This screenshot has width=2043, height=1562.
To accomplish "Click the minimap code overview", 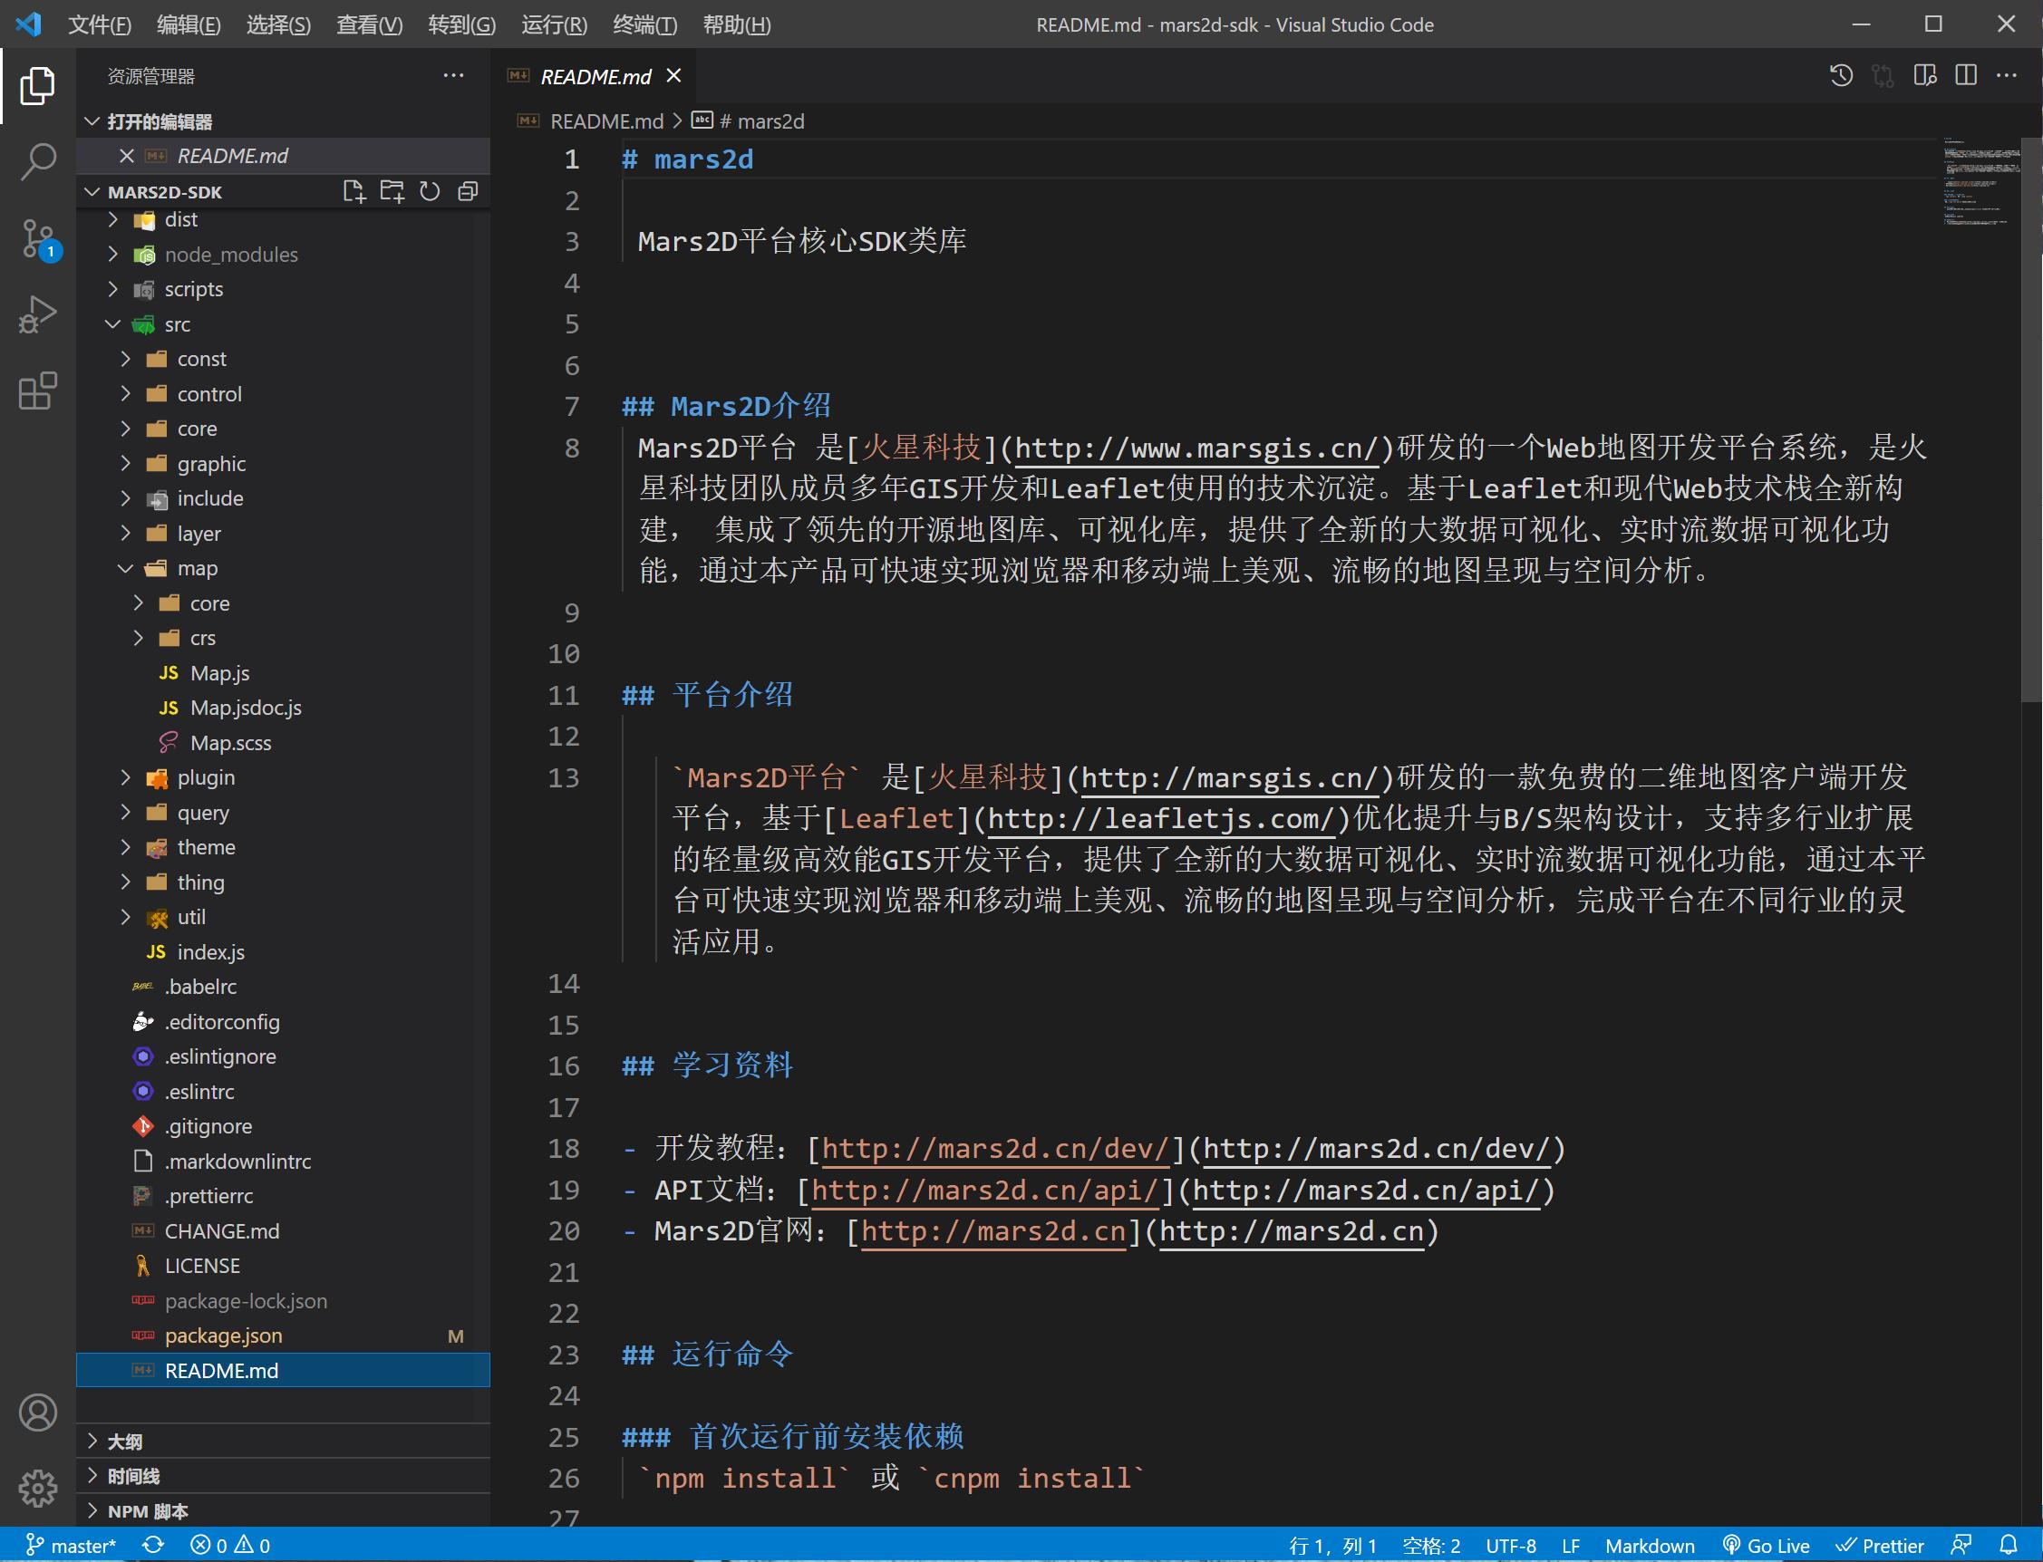I will (1980, 182).
